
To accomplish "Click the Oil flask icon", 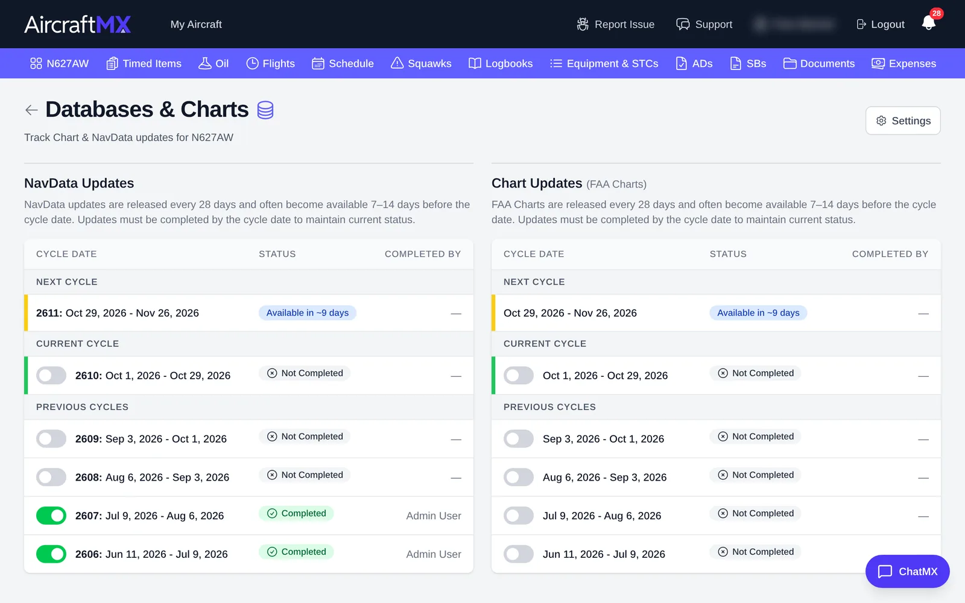I will coord(205,63).
